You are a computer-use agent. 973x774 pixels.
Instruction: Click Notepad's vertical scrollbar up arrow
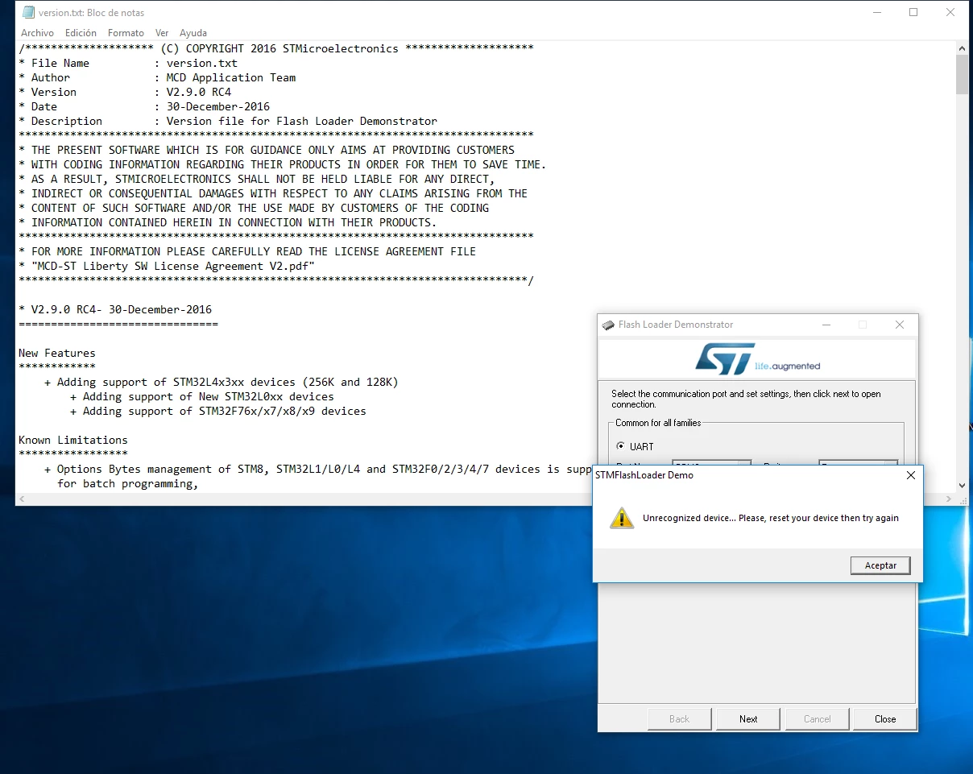962,49
